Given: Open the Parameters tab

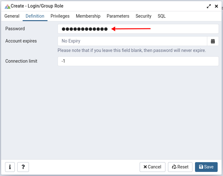Looking at the screenshot, I should (118, 16).
